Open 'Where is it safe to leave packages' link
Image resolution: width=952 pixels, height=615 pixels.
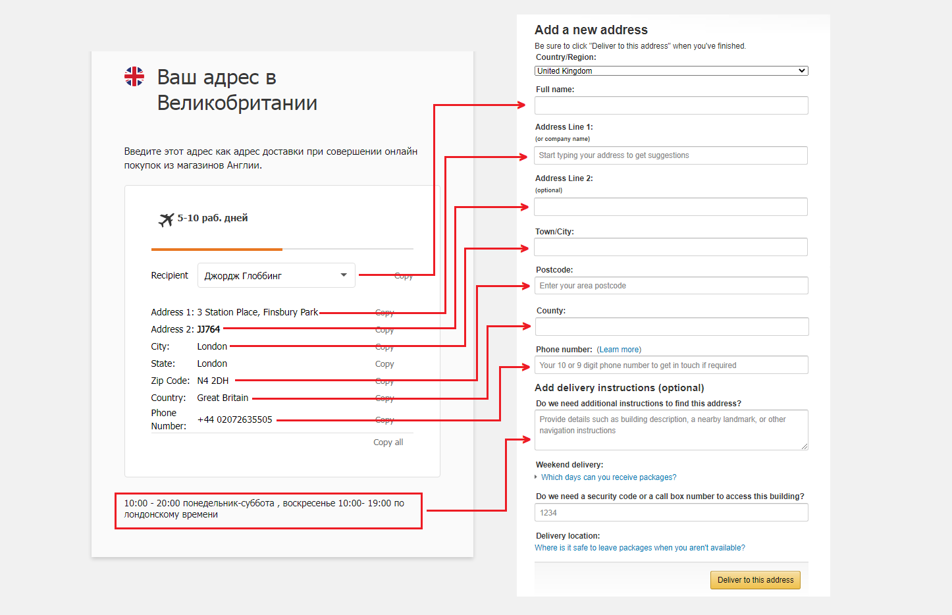[x=639, y=548]
